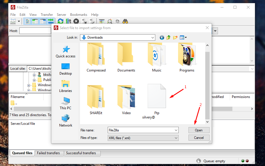Open the directory listing filters icon
The image size is (265, 166).
(102, 21)
